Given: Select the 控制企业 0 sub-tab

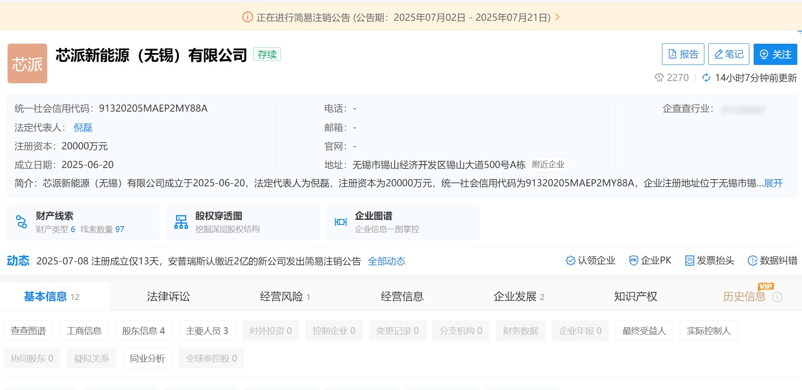Looking at the screenshot, I should click(334, 331).
